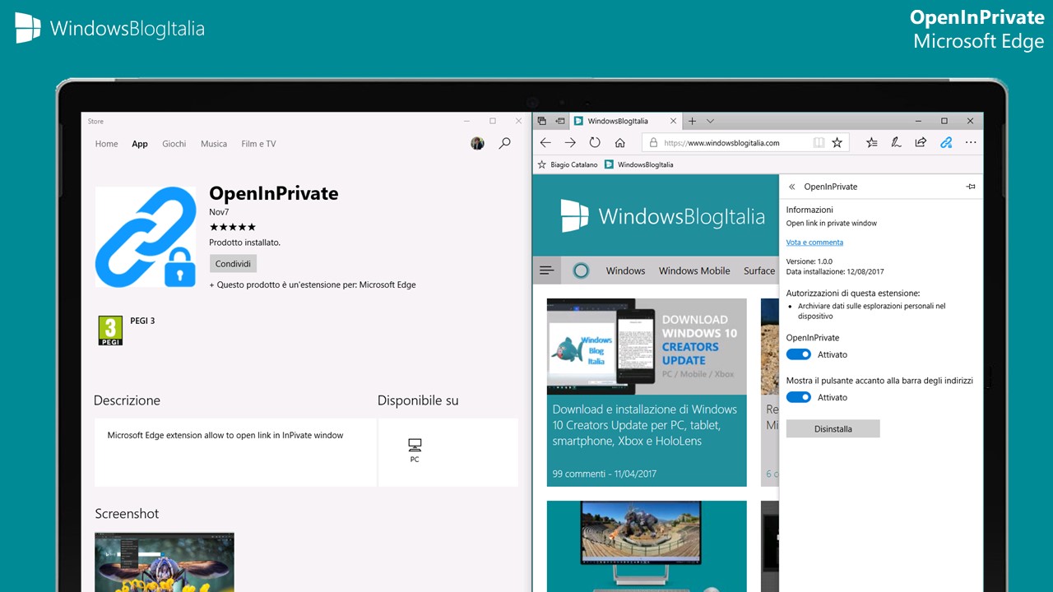Toggle the show button next to address bar switch
This screenshot has width=1053, height=592.
coord(799,397)
